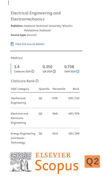Open the CiteScore Rank info icon
This screenshot has width=103, height=179.
point(37,81)
